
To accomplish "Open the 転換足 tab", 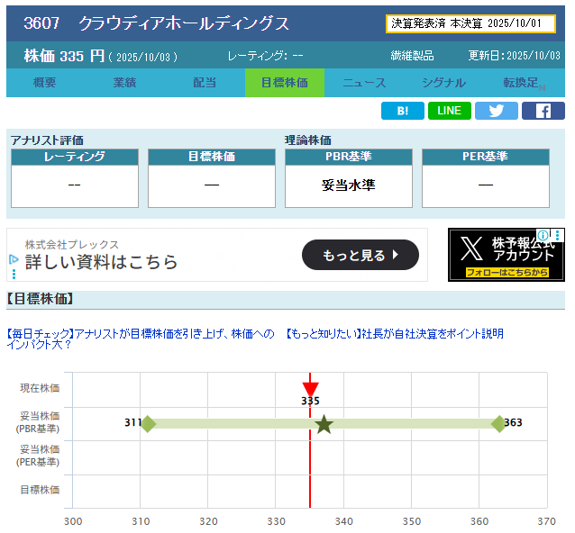I will [523, 83].
